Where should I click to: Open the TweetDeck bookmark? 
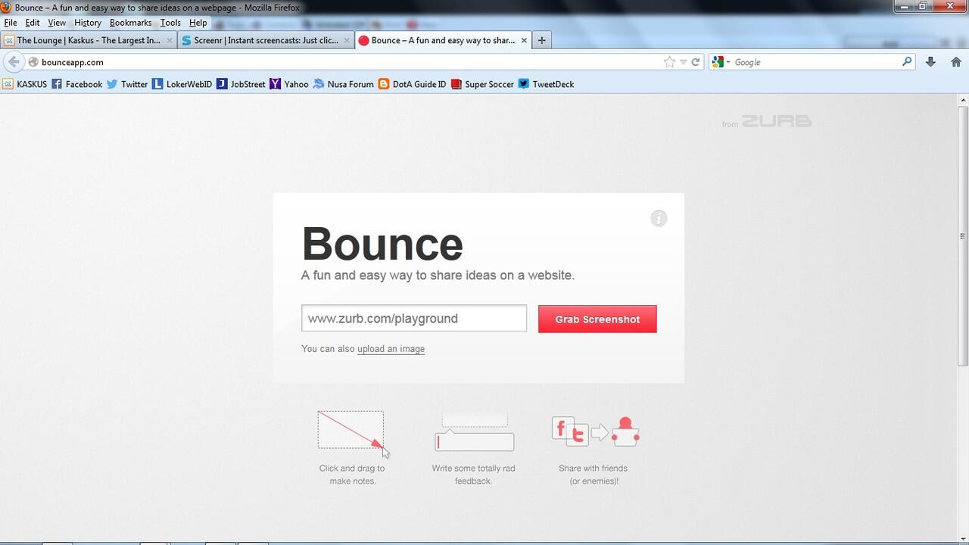[x=546, y=84]
